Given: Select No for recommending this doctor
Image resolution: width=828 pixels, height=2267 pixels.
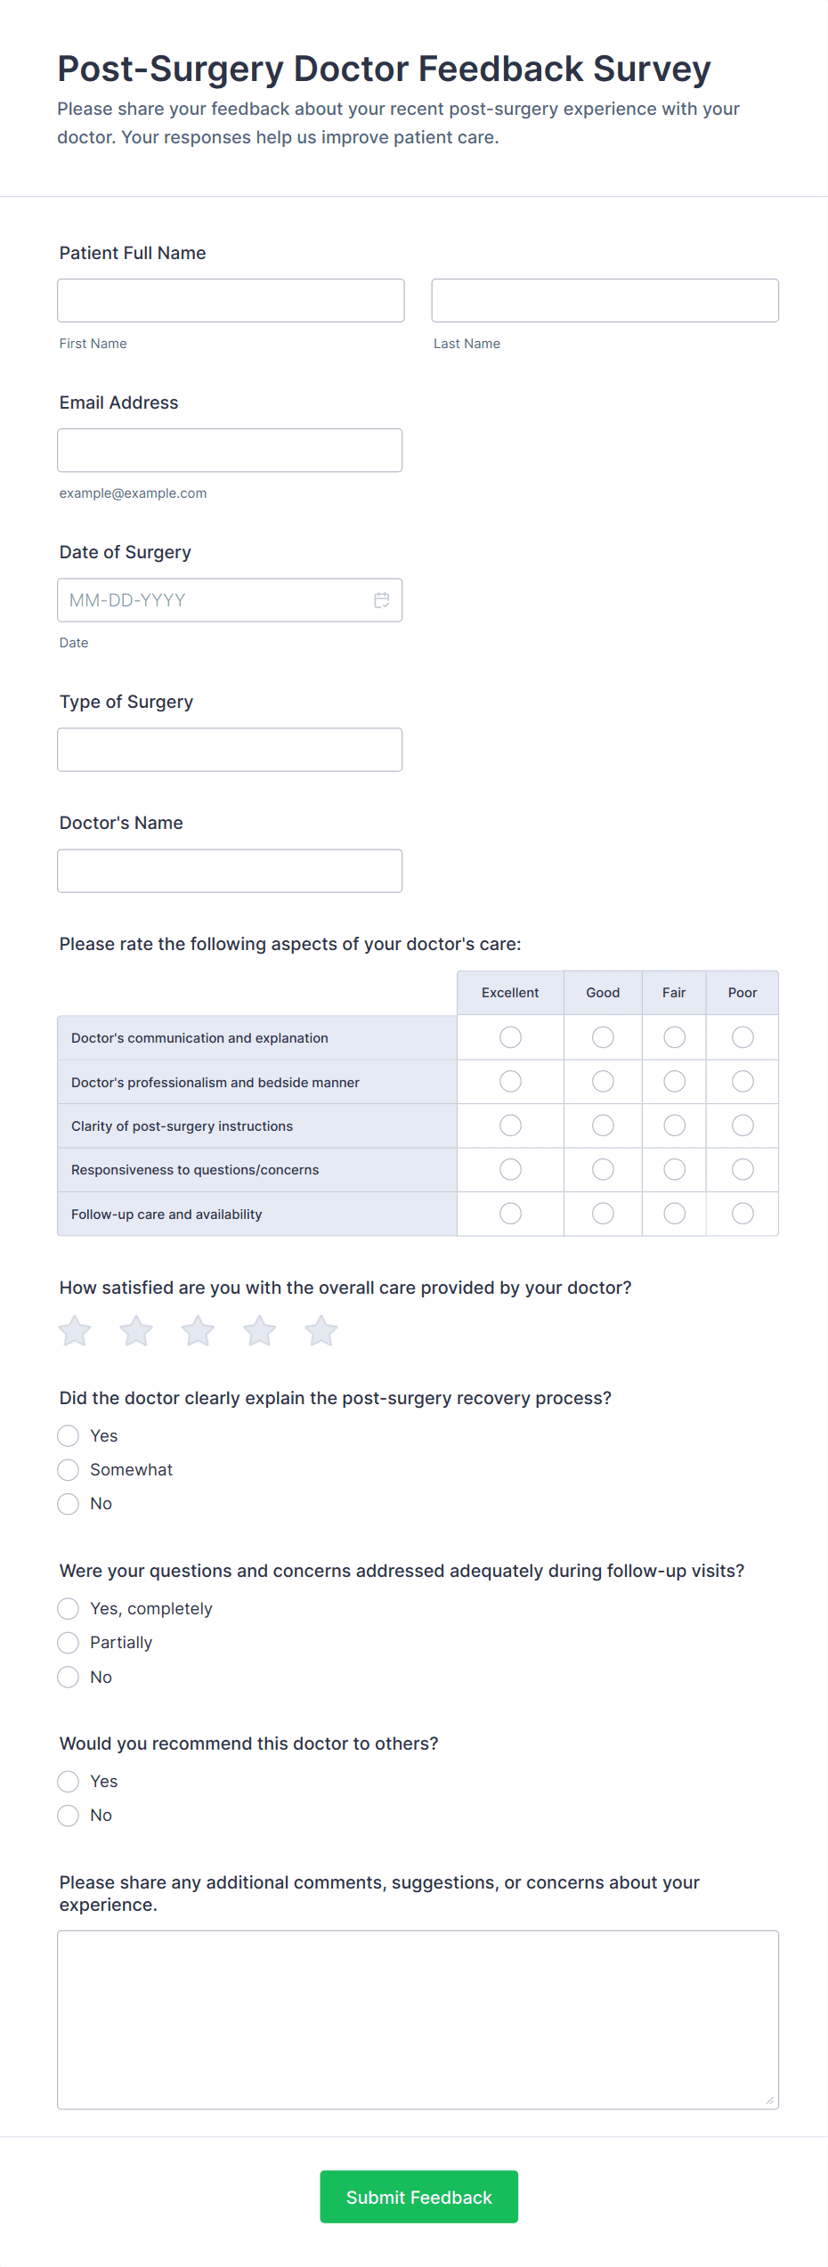Looking at the screenshot, I should pos(69,1816).
